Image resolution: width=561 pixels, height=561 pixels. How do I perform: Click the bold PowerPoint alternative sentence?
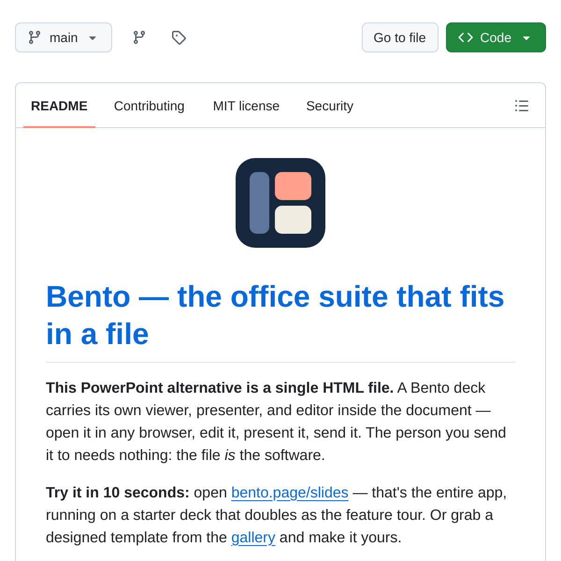pyautogui.click(x=220, y=388)
